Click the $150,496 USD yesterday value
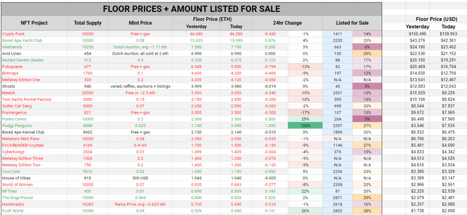467x215 pixels. pos(418,34)
